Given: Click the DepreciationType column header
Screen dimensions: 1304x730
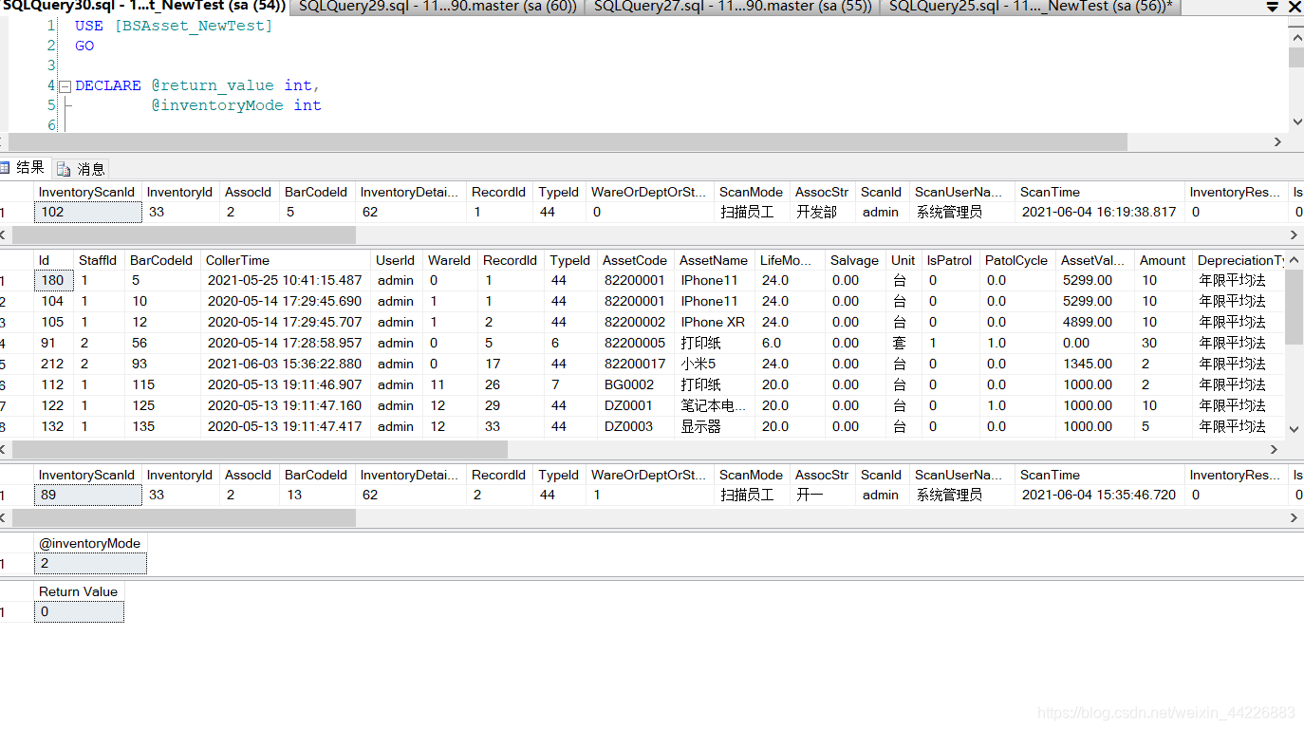Looking at the screenshot, I should (x=1239, y=260).
